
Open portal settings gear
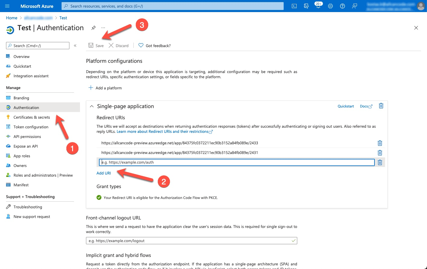(x=330, y=6)
